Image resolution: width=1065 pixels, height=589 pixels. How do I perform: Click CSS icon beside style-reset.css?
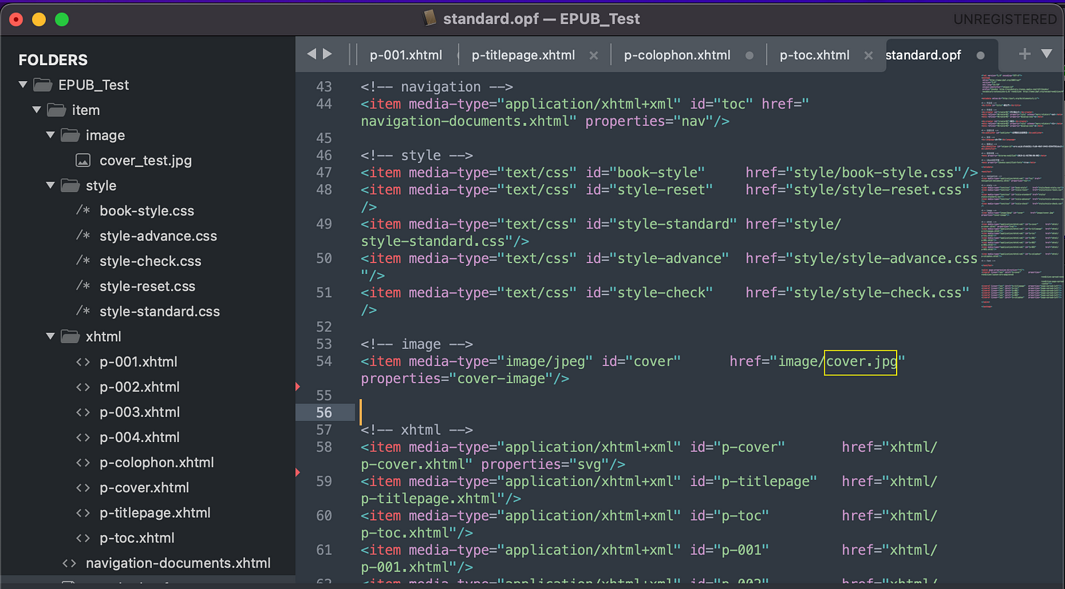pyautogui.click(x=83, y=287)
